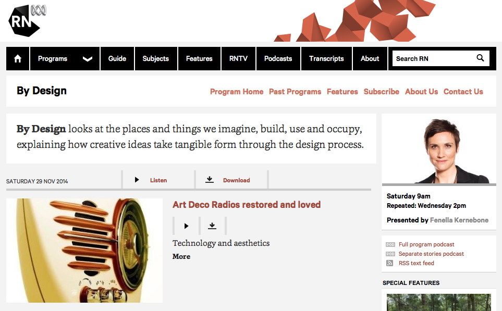Open the Podcasts menu item

click(x=278, y=59)
